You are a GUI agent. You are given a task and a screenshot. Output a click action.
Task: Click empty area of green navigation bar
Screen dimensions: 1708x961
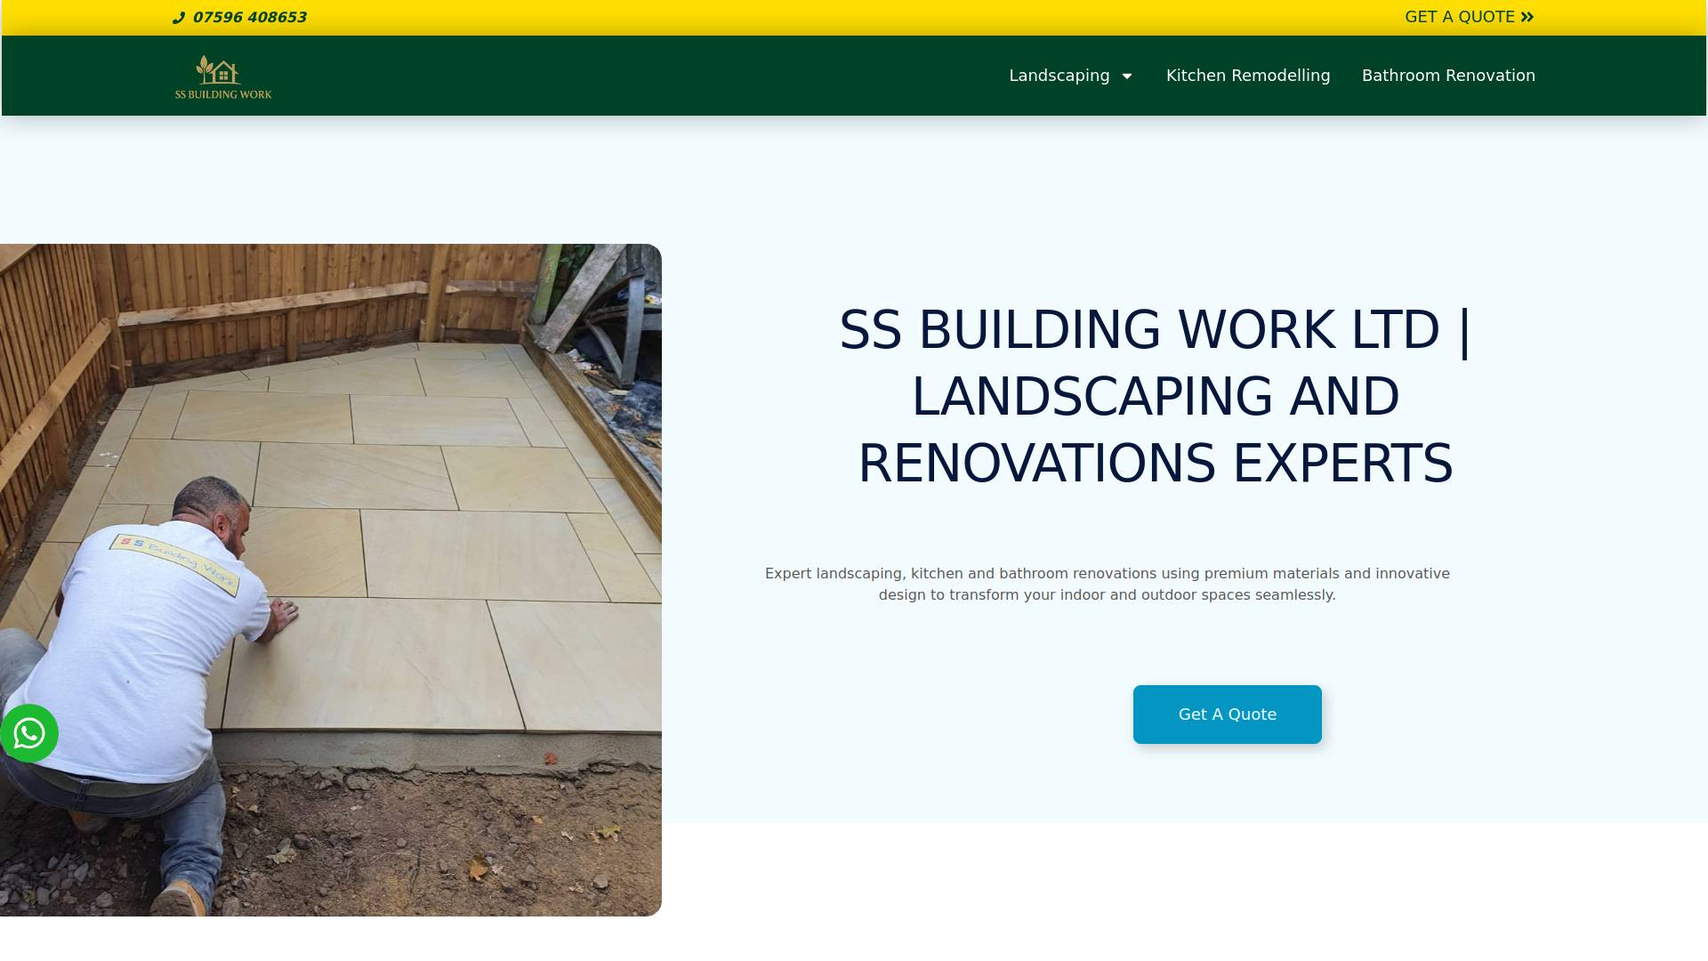coord(623,76)
